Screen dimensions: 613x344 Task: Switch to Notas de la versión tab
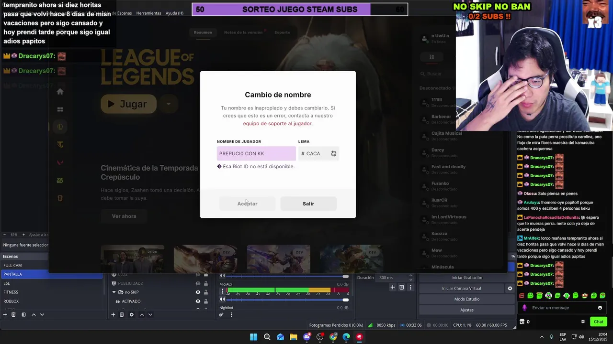(x=243, y=32)
